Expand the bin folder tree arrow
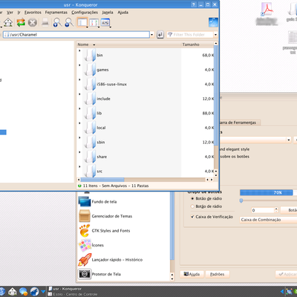The image size is (297, 297). click(79, 50)
